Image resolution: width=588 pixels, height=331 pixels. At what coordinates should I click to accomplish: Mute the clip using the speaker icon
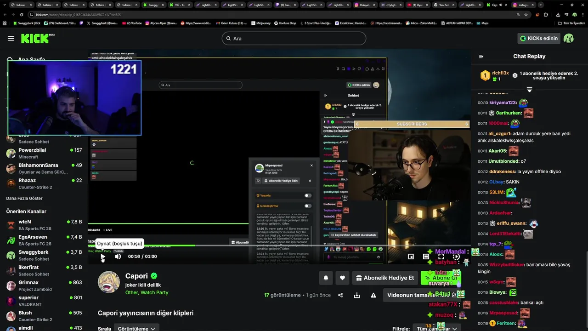click(118, 257)
